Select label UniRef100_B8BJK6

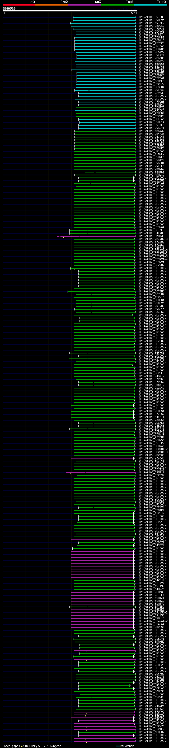coord(151,148)
